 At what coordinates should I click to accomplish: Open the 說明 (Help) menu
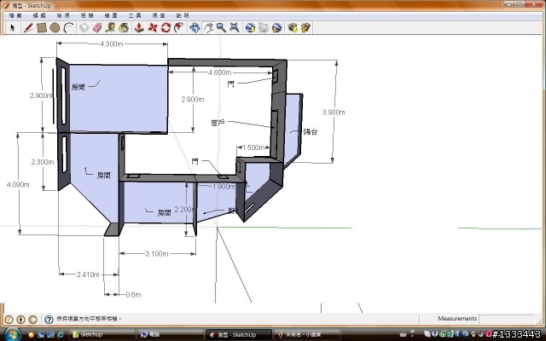[x=183, y=15]
